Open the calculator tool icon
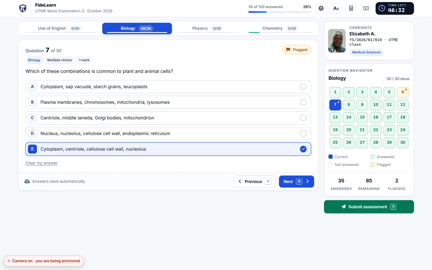The height and width of the screenshot is (270, 432). 351,8
